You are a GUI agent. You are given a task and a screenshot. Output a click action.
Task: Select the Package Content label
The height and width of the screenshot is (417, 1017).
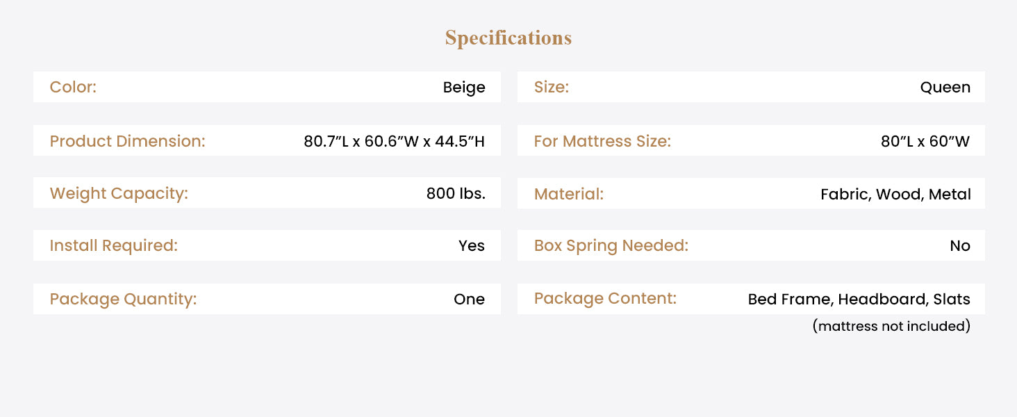(604, 299)
